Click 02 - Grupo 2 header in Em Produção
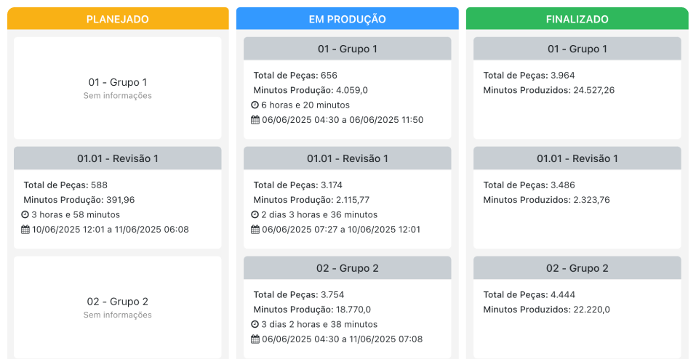 coord(348,268)
